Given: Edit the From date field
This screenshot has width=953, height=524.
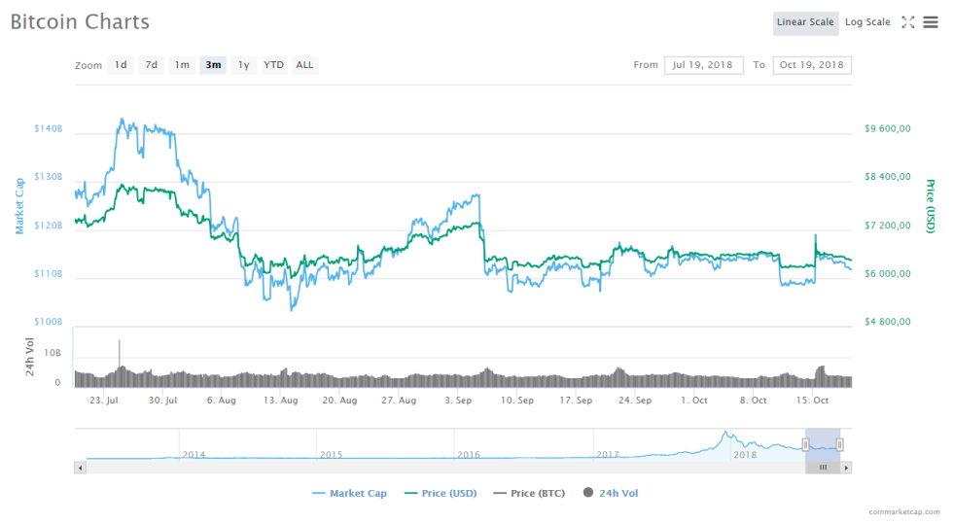Looking at the screenshot, I should click(704, 65).
